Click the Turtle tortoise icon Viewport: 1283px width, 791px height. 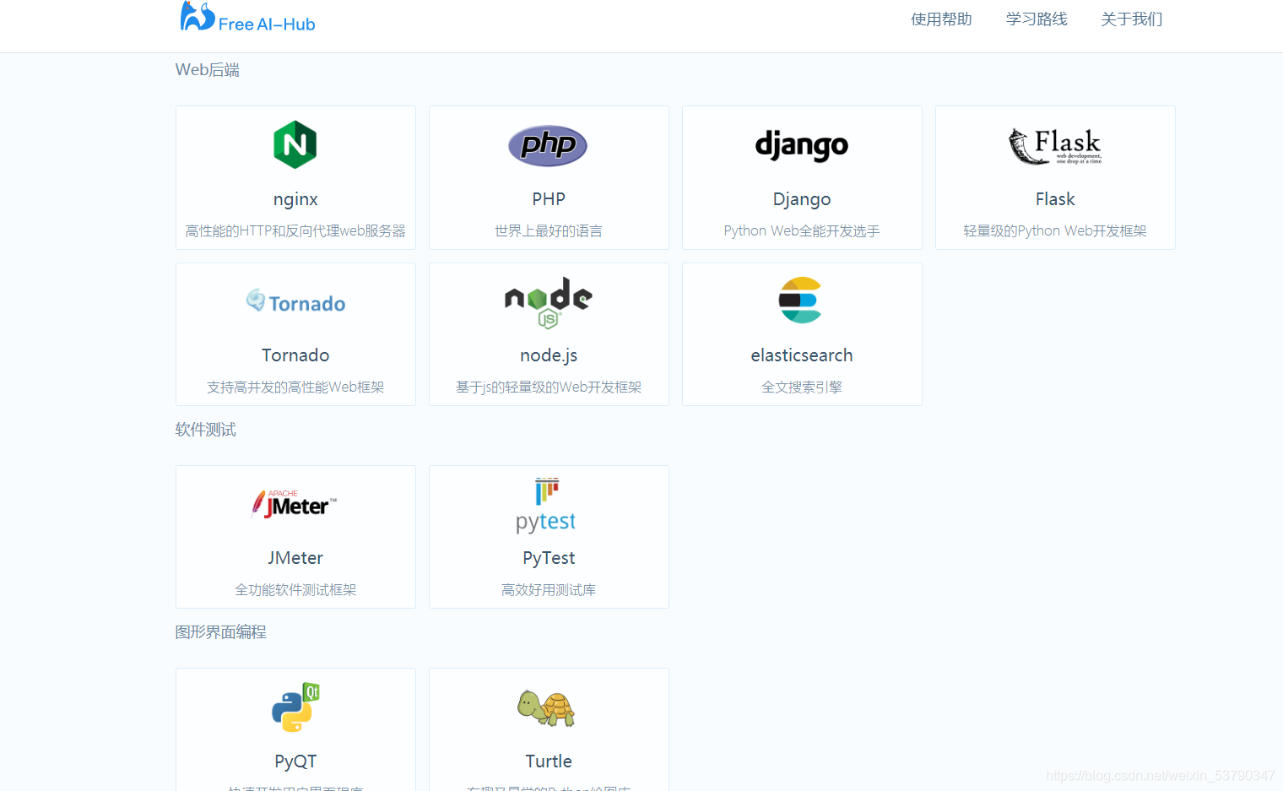coord(546,707)
